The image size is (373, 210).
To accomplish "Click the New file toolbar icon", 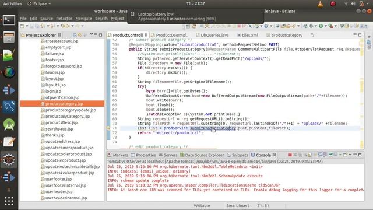I will (22, 26).
